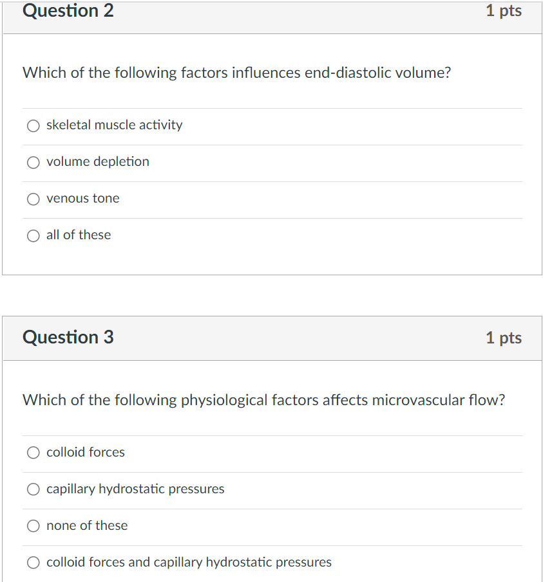The width and height of the screenshot is (543, 582).
Task: Click the "1 pts" label of Question 2
Action: 503,11
